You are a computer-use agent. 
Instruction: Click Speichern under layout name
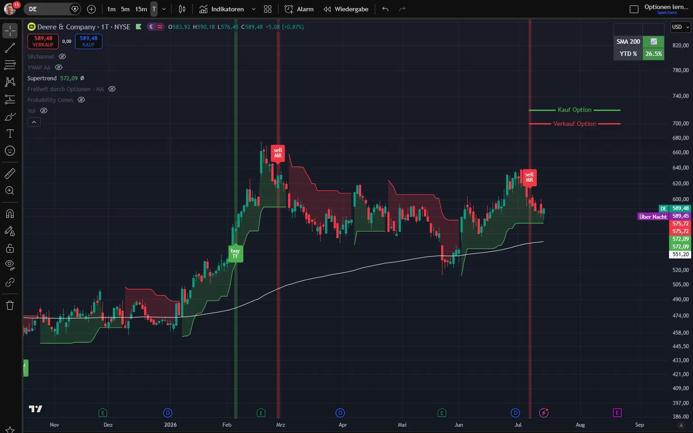pos(667,13)
